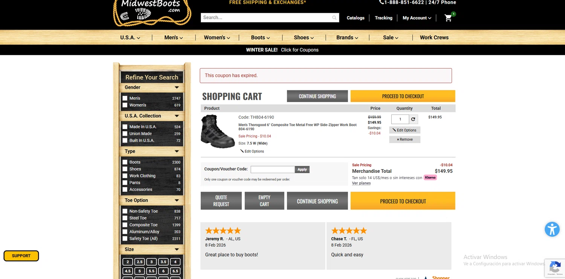Open the Thorogood boot product title
The width and height of the screenshot is (565, 279).
point(297,127)
